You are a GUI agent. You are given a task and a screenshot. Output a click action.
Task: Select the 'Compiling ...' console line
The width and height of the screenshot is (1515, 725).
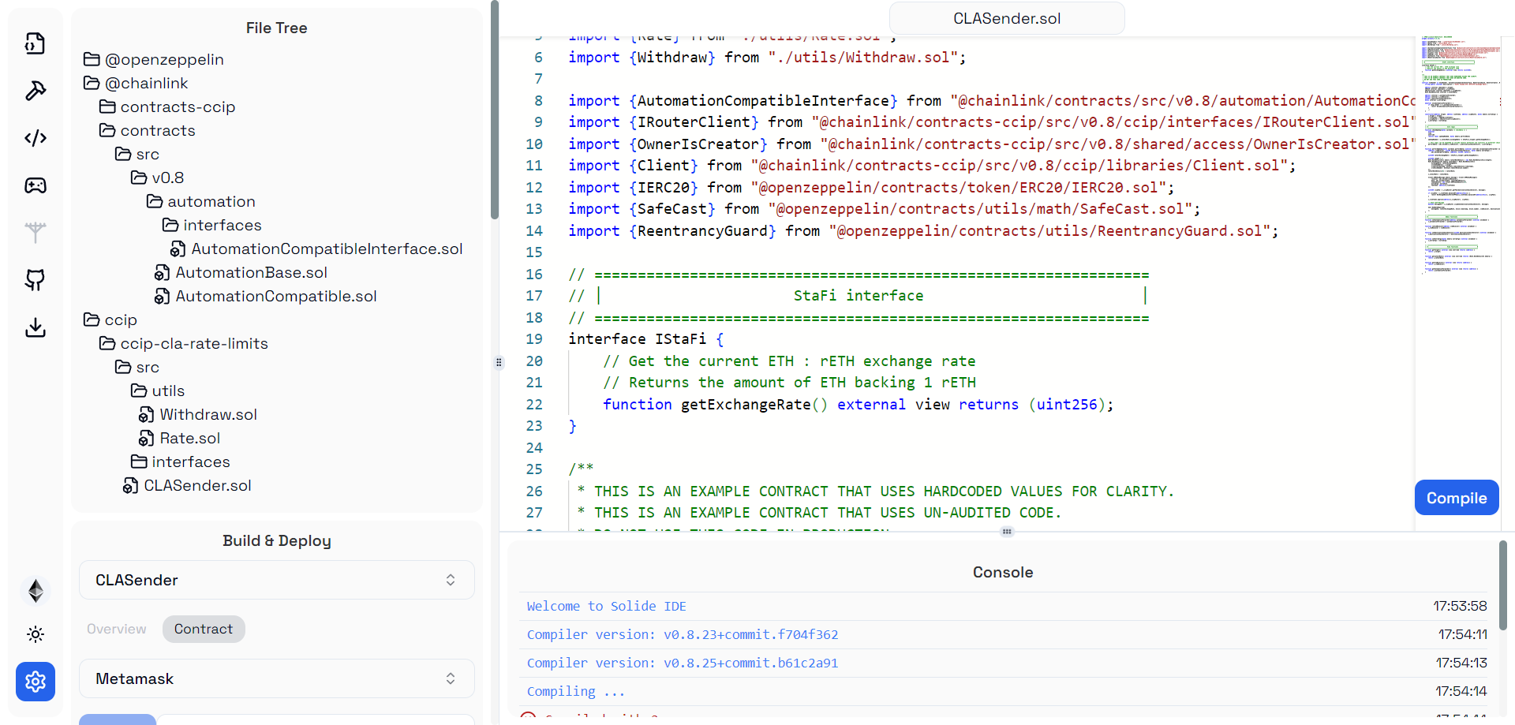point(576,691)
